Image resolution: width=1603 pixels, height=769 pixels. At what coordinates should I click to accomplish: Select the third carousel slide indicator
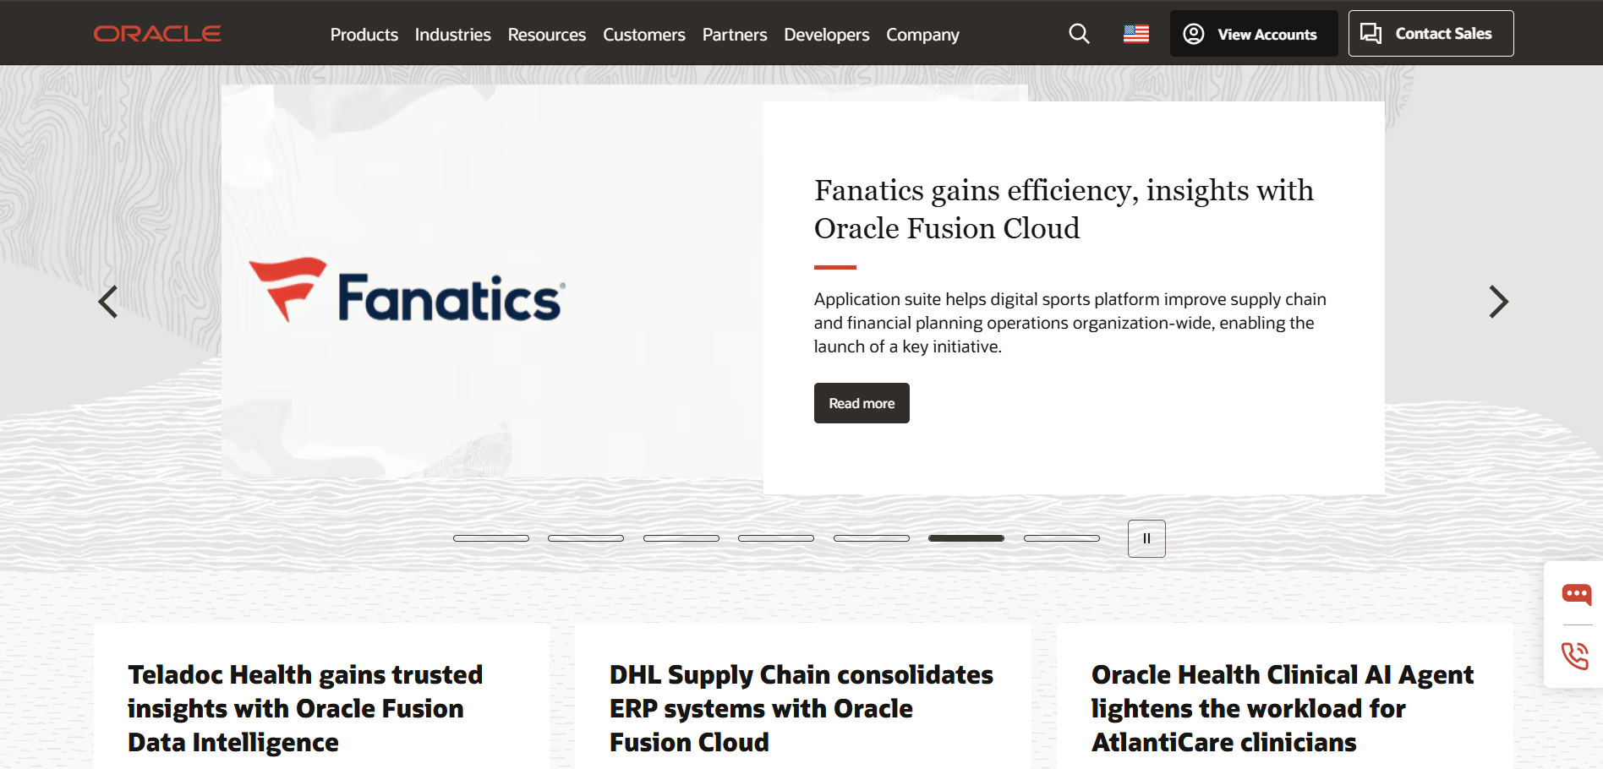[x=681, y=538]
